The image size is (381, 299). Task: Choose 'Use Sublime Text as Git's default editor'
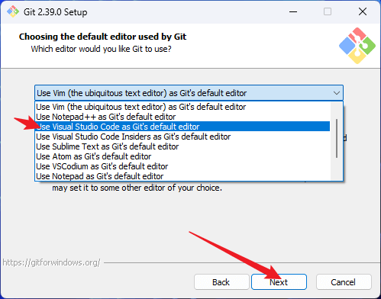182,146
